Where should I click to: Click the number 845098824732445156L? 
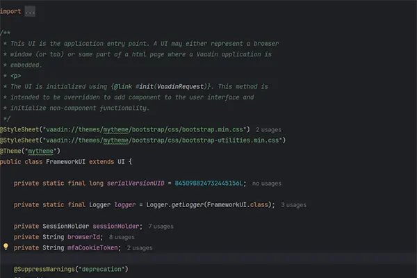[208, 183]
